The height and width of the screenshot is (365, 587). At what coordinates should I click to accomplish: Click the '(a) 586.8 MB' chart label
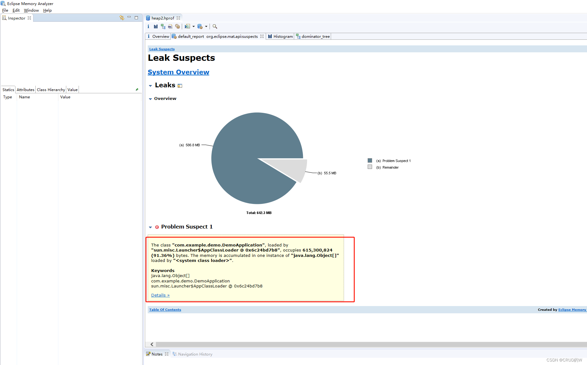click(190, 145)
